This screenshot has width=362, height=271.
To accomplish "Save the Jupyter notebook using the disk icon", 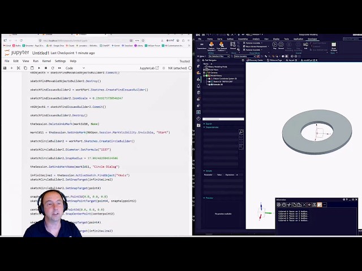I will click(5, 68).
